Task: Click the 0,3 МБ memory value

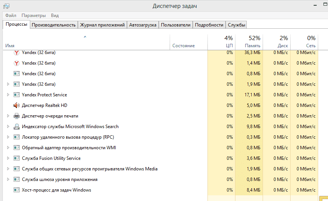Action: (254, 137)
